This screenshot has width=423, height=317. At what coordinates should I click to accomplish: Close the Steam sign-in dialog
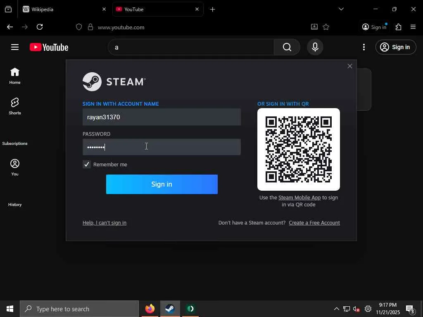(x=349, y=66)
